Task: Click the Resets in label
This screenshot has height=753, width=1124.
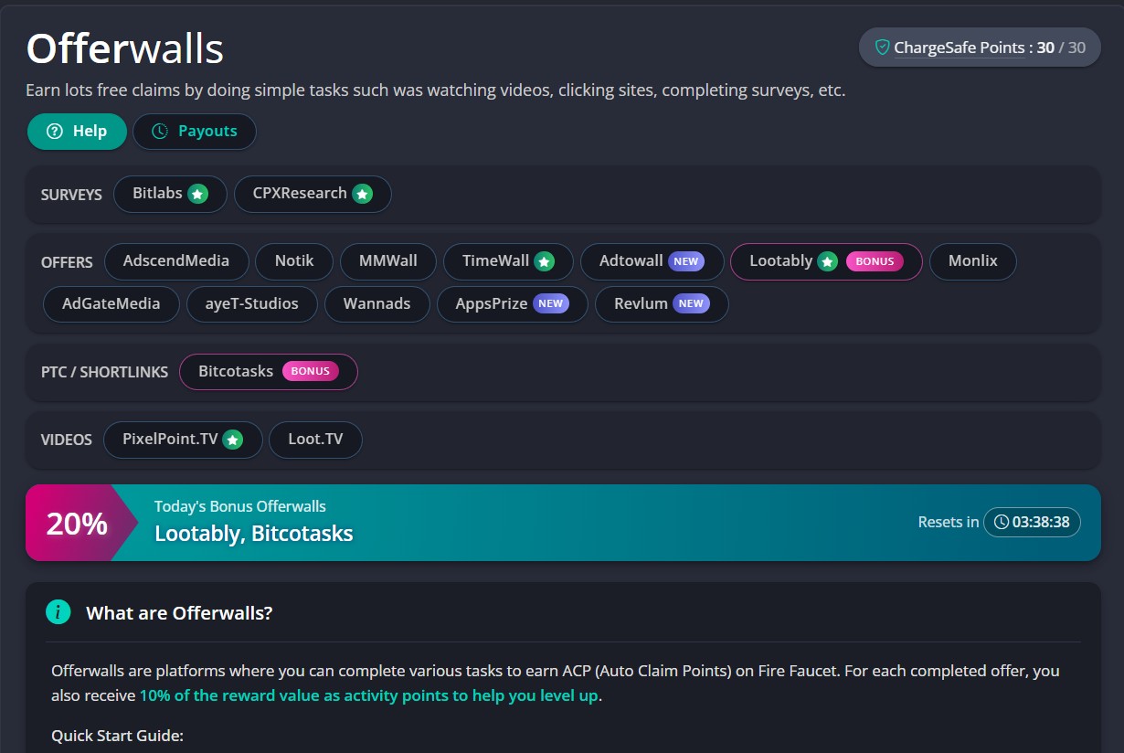Action: pos(949,523)
